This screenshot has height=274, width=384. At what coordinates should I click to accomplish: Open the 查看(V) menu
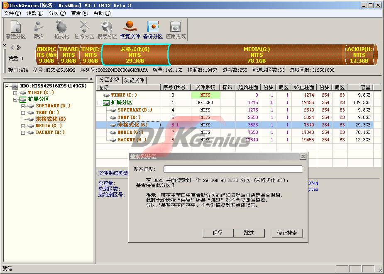coord(80,13)
